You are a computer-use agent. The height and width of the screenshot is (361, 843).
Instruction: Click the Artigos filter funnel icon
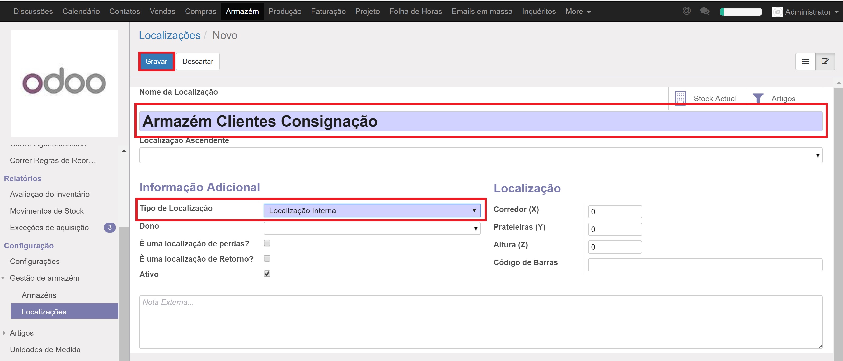pos(758,98)
